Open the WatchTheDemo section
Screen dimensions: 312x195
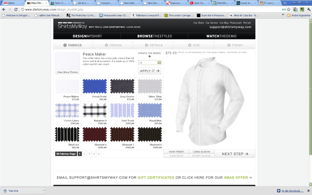pyautogui.click(x=222, y=36)
